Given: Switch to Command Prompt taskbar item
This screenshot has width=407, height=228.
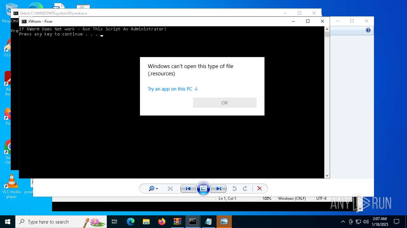Looking at the screenshot, I should 193,222.
